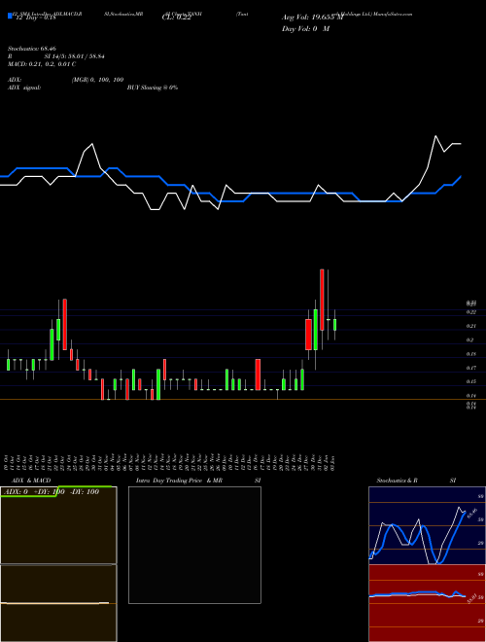This screenshot has height=642, width=486.
Task: Click the 'Day Vol: 0 M' label
Action: coord(305,29)
